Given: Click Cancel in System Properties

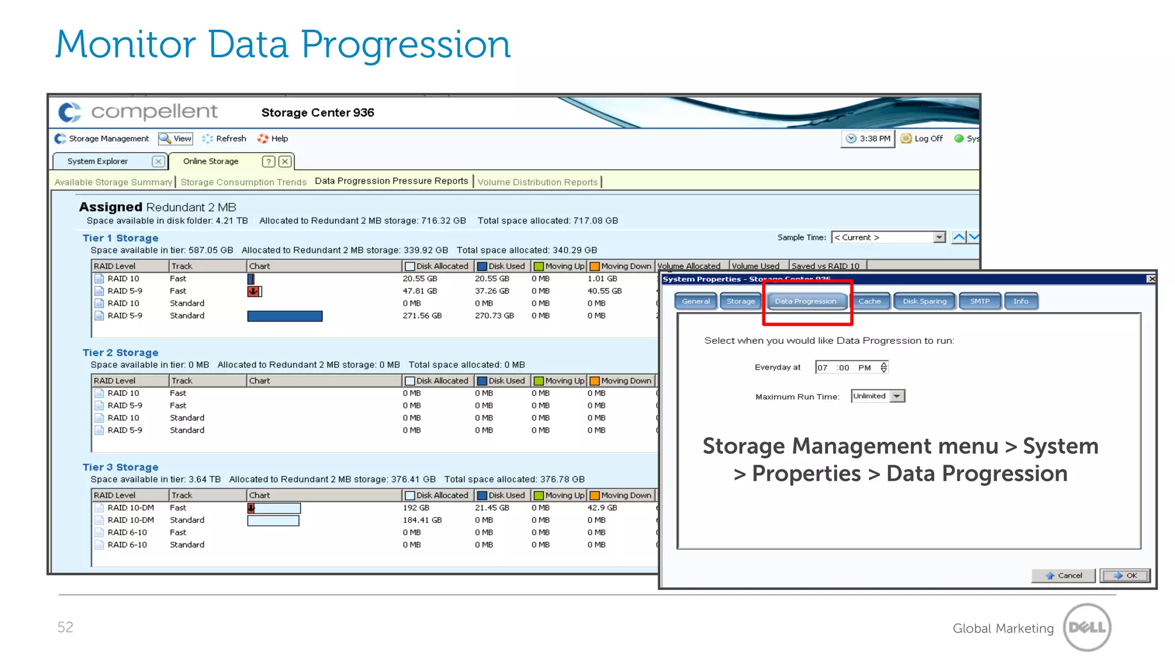Looking at the screenshot, I should tap(1063, 576).
